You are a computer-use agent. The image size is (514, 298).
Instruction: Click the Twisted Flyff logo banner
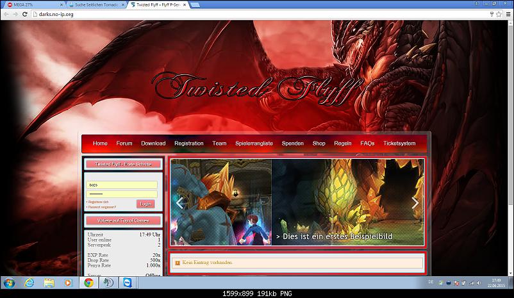click(258, 88)
